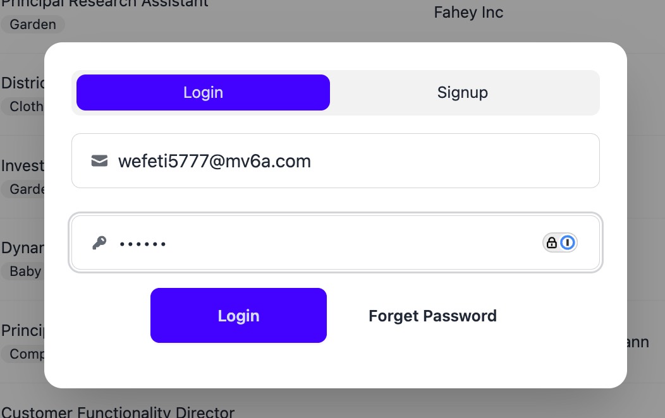Screen dimensions: 665x418
Task: Open the partially hidden Dynam job listing
Action: point(22,248)
